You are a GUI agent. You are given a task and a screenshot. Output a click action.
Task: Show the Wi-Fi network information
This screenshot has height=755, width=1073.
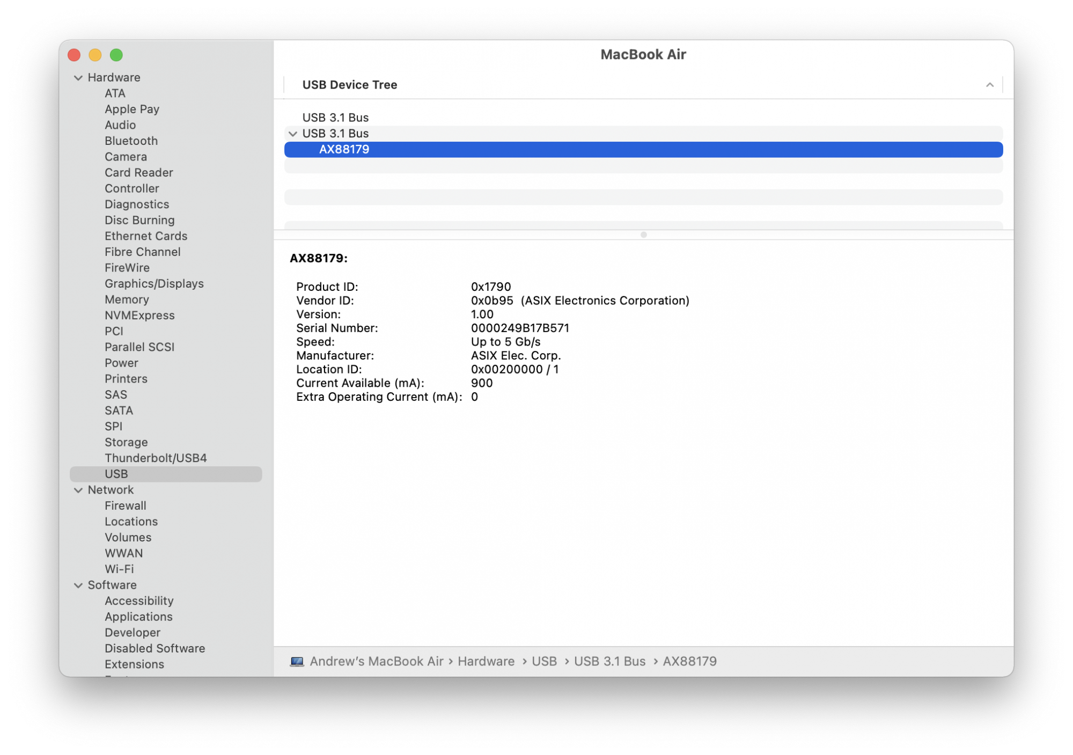(x=119, y=569)
